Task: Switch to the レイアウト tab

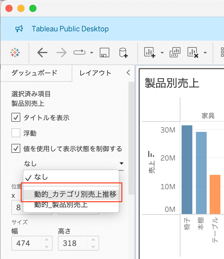Action: [x=95, y=73]
